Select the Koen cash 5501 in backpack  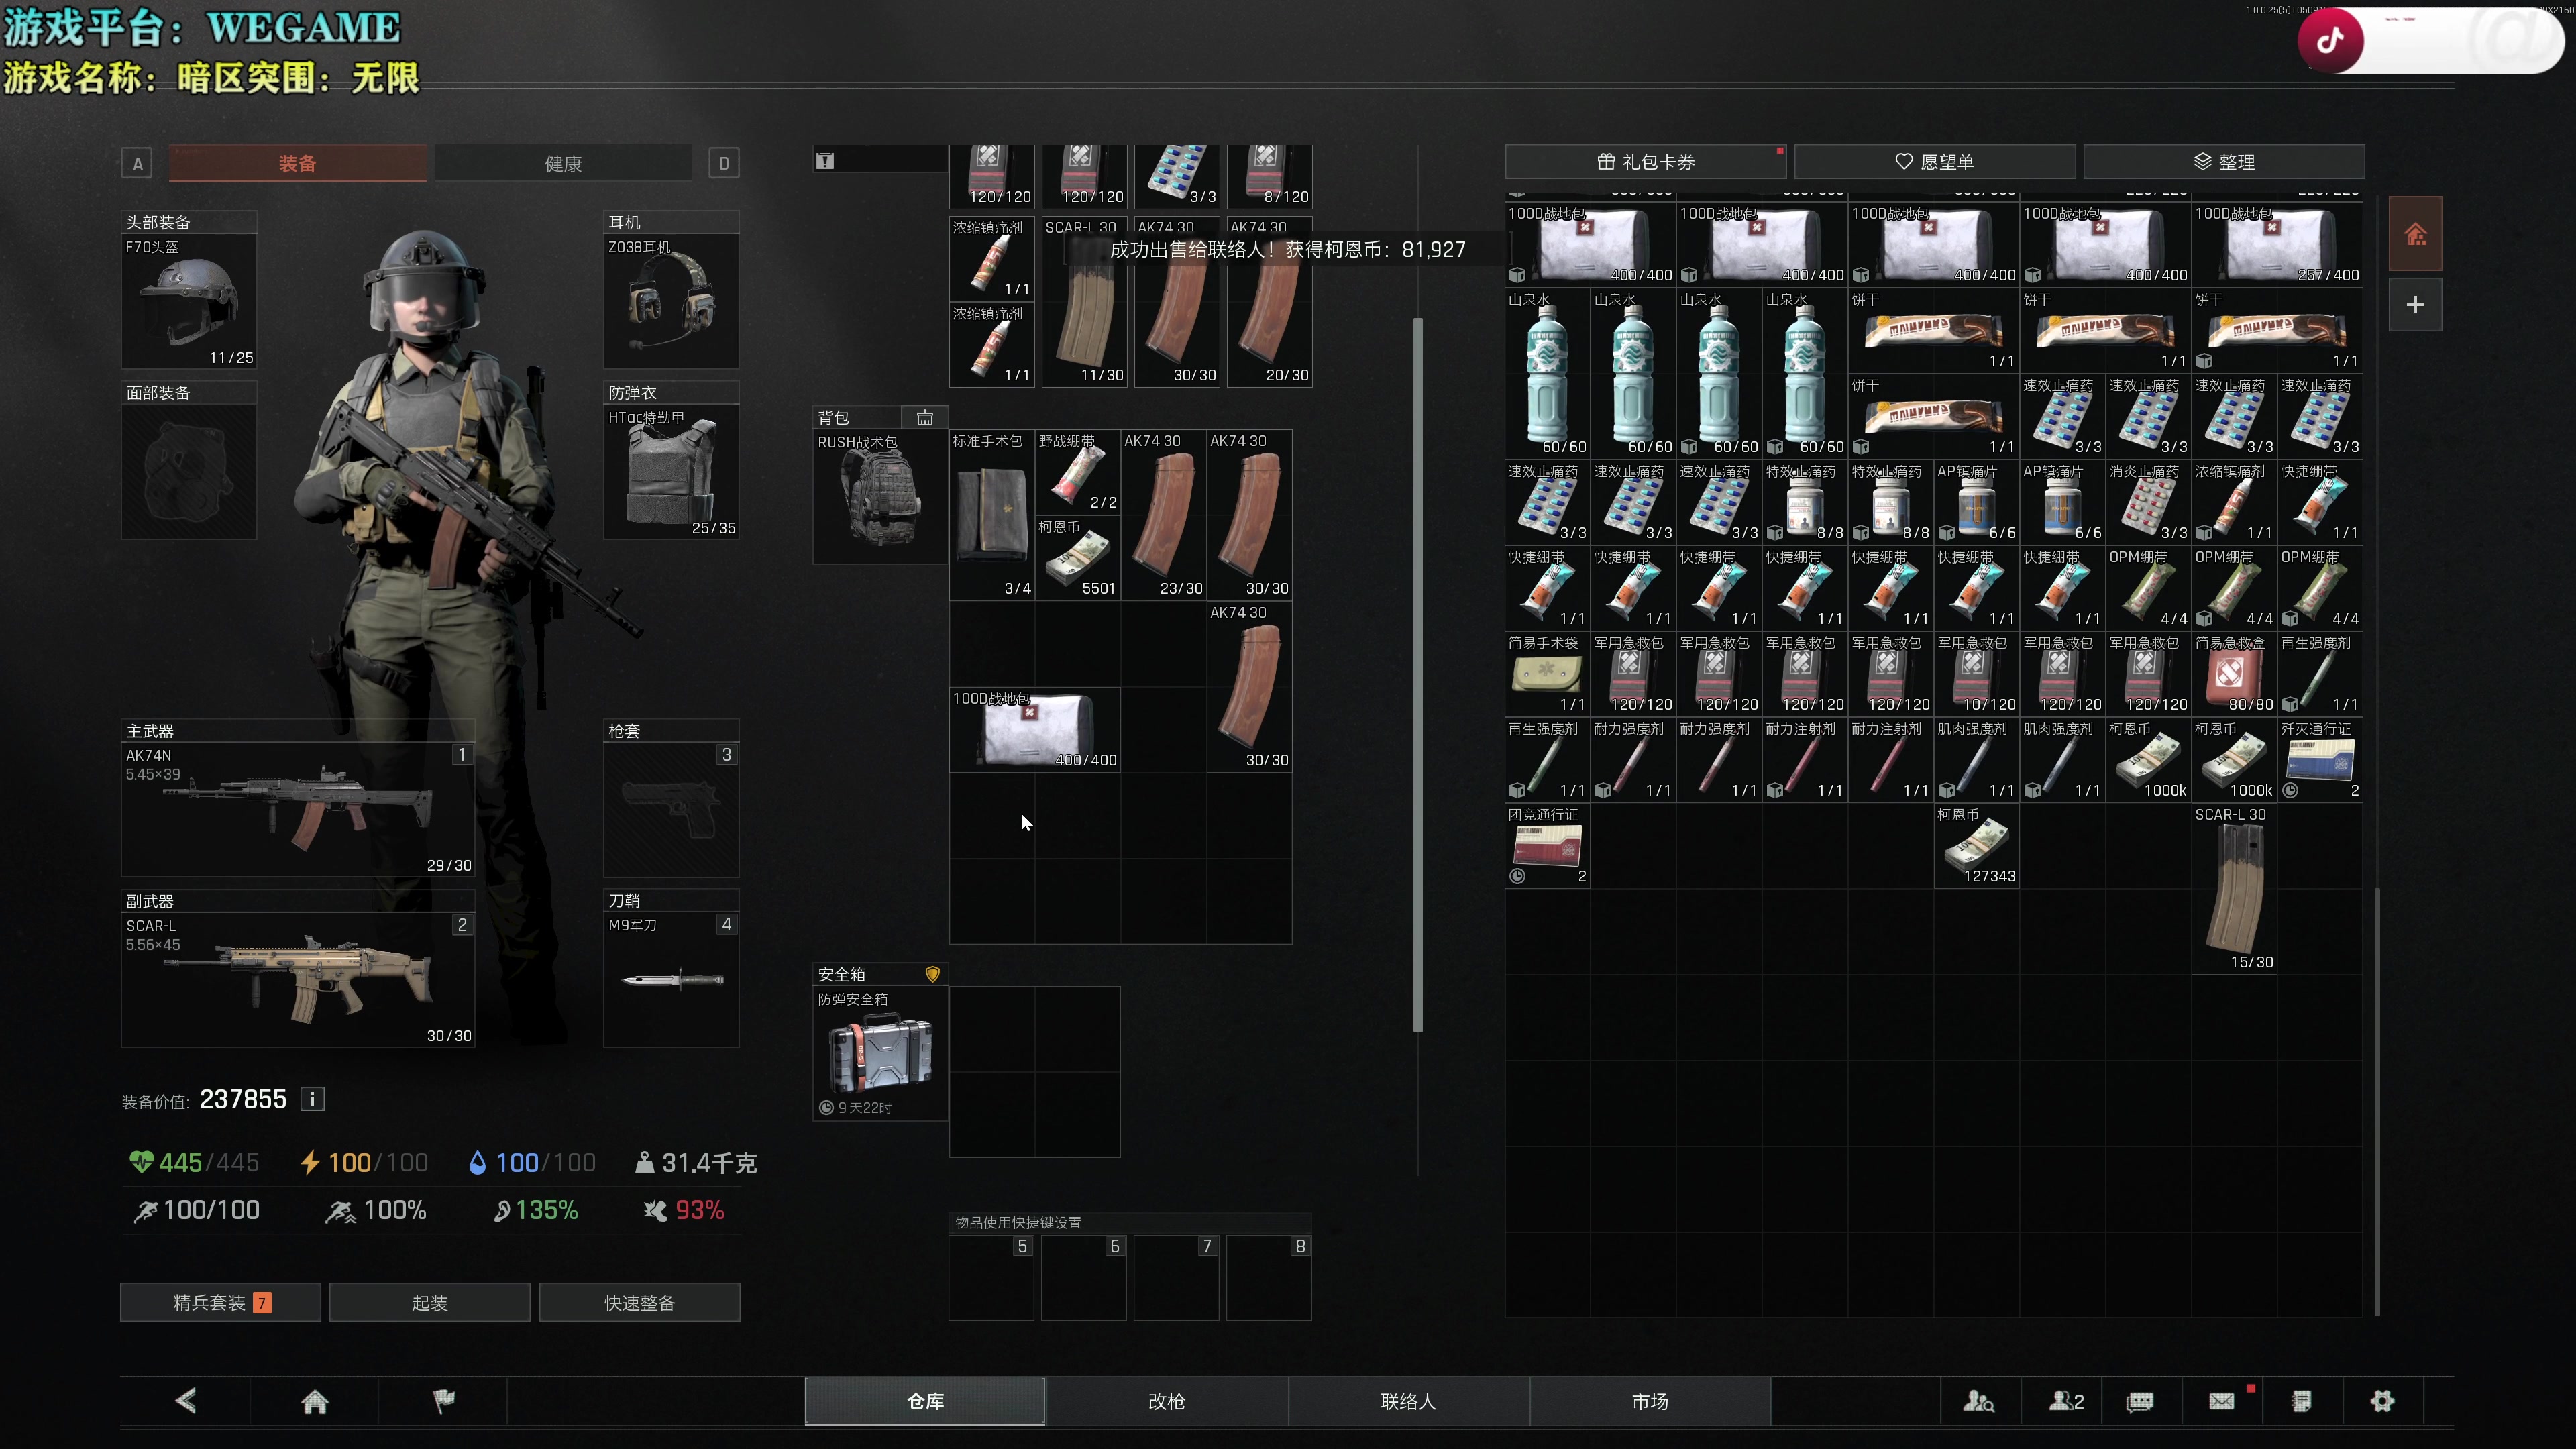click(1078, 558)
